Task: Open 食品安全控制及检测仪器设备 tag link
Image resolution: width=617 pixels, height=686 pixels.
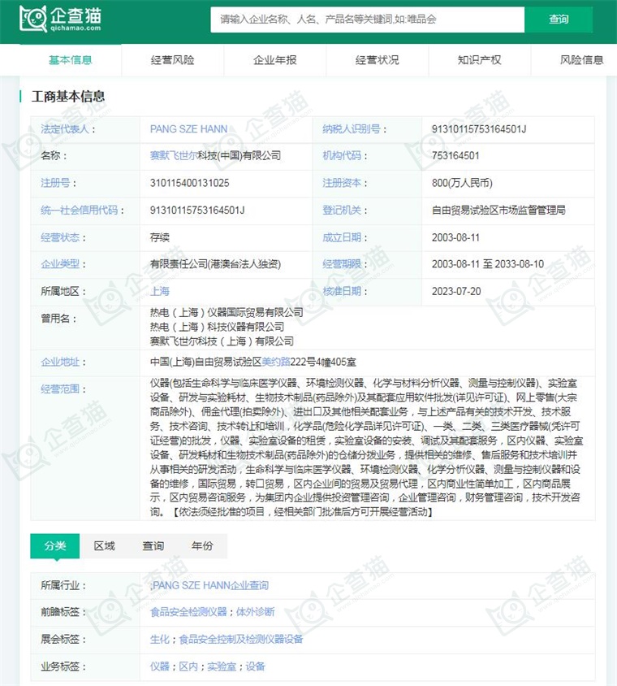Action: [x=241, y=639]
